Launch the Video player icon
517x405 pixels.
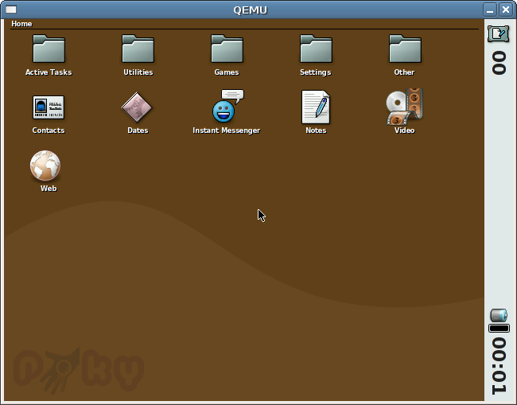coord(405,107)
